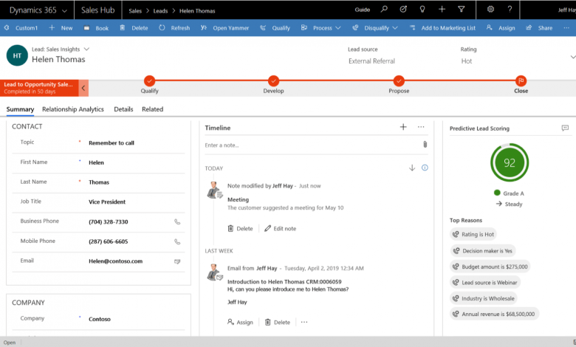Click the Rating Hot header field
The width and height of the screenshot is (576, 347).
point(467,61)
